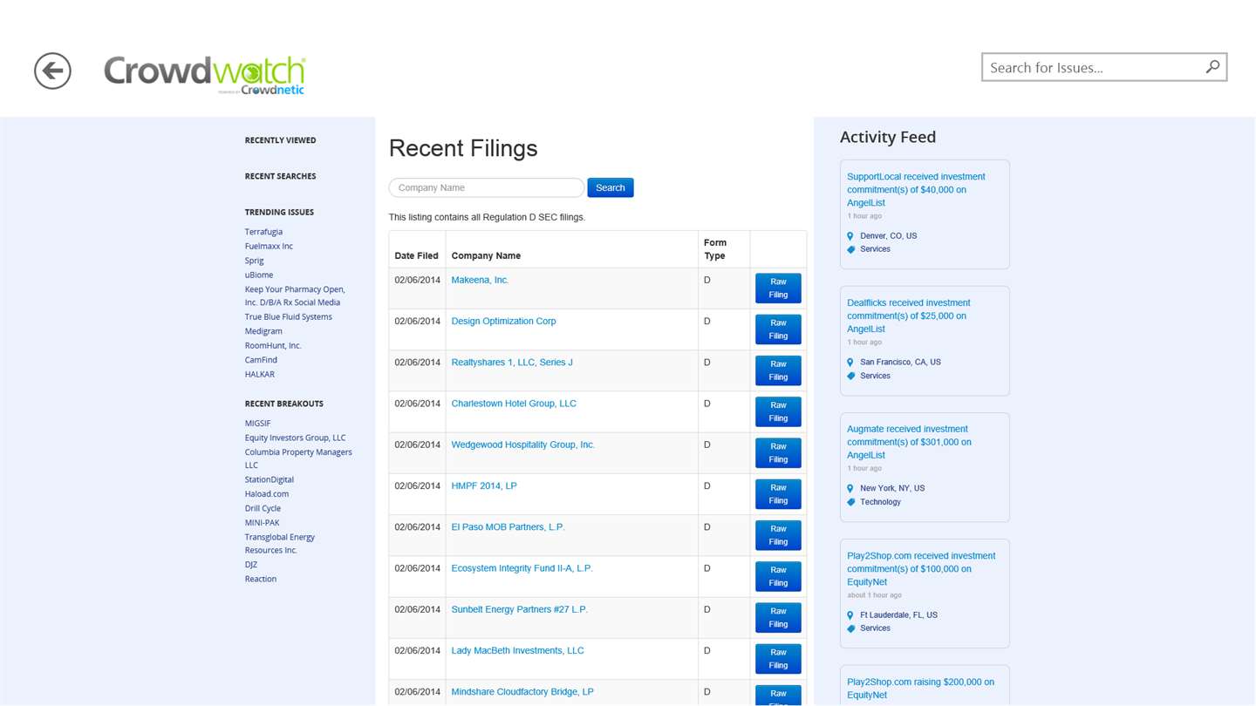Open the StationDigital recent breakout
This screenshot has height=706, width=1256.
pos(269,479)
